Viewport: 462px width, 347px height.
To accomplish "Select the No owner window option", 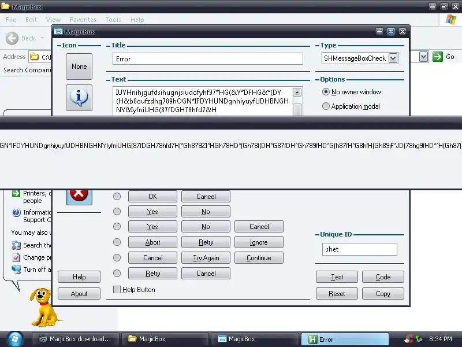I will 326,92.
